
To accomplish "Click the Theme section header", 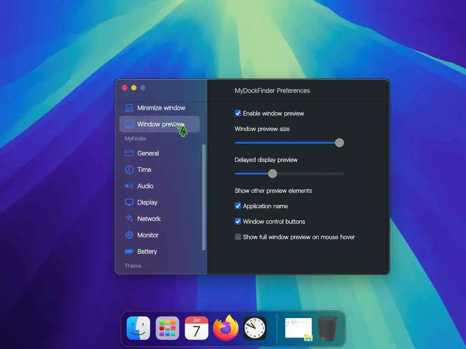I will pyautogui.click(x=133, y=266).
